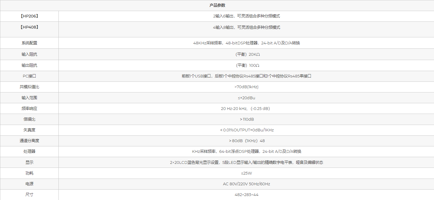Click the (平衡) 100Ω output impedance value

pos(246,66)
